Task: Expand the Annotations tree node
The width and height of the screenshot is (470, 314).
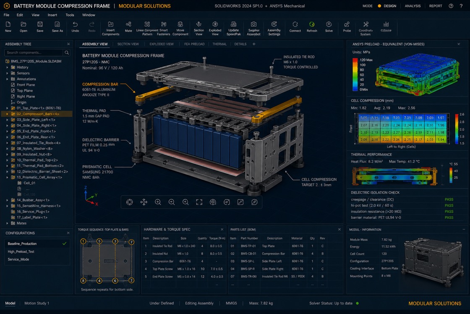Action: tap(7, 79)
